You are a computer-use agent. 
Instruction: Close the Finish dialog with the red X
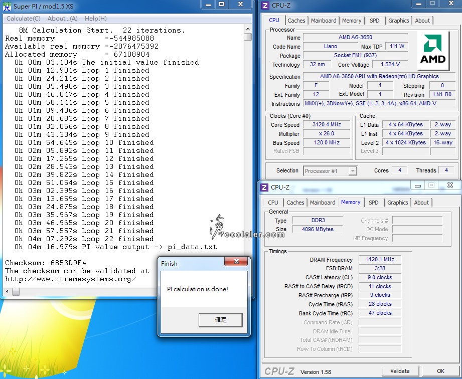236,261
